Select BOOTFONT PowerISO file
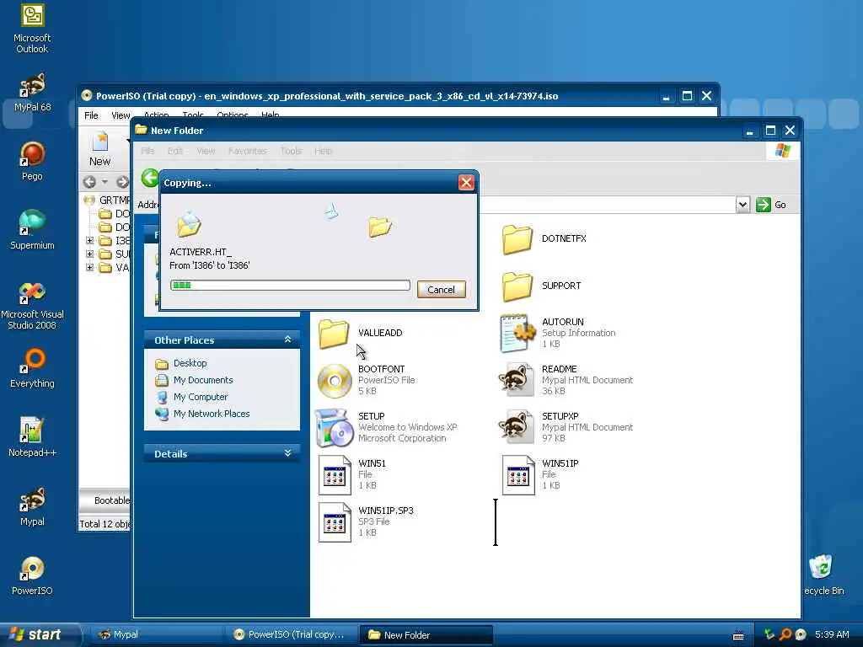863x647 pixels. click(x=367, y=380)
